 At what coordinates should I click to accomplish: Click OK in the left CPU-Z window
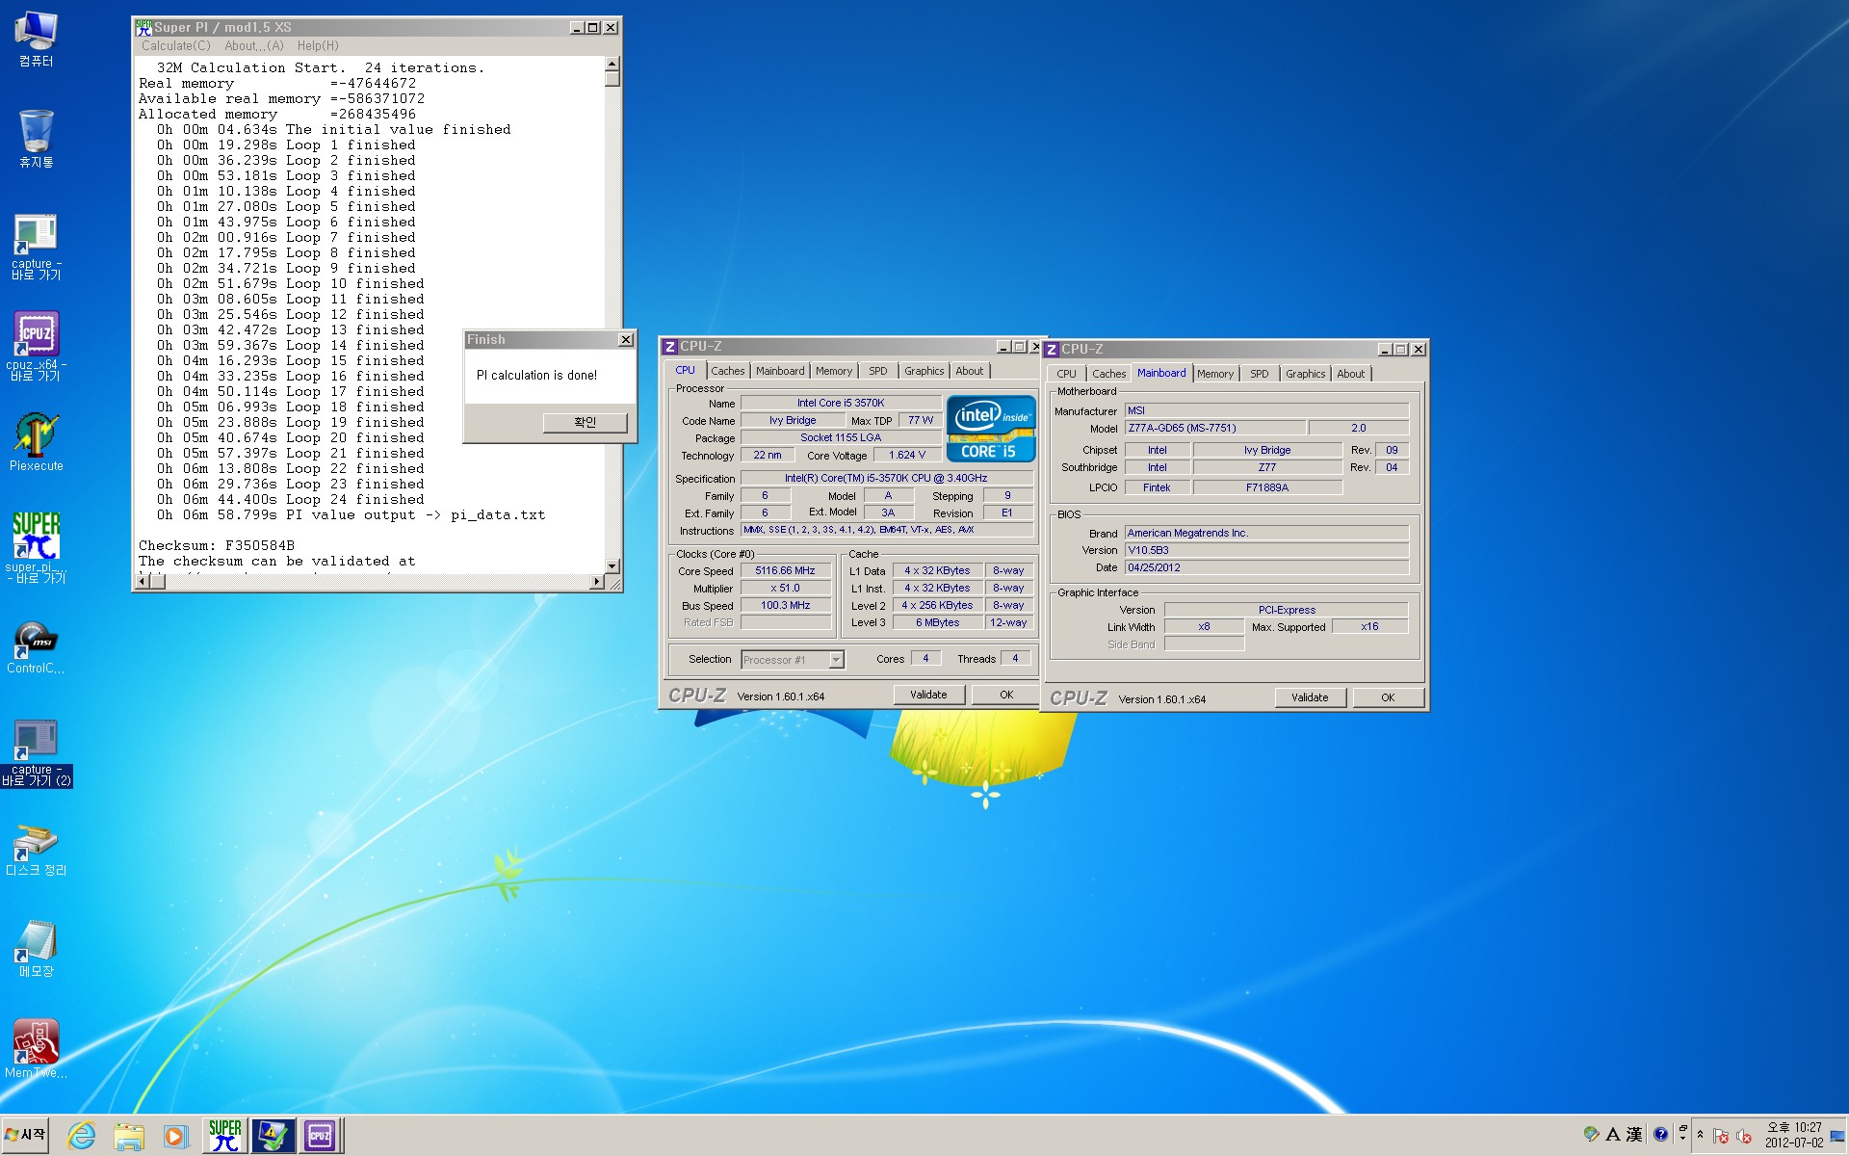point(1006,695)
